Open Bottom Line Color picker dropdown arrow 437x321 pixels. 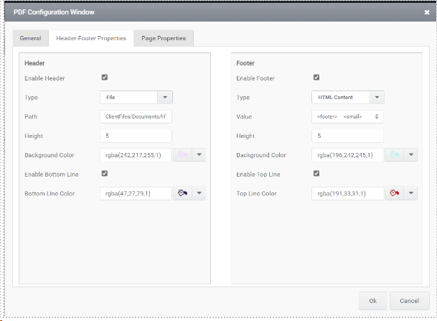click(199, 193)
